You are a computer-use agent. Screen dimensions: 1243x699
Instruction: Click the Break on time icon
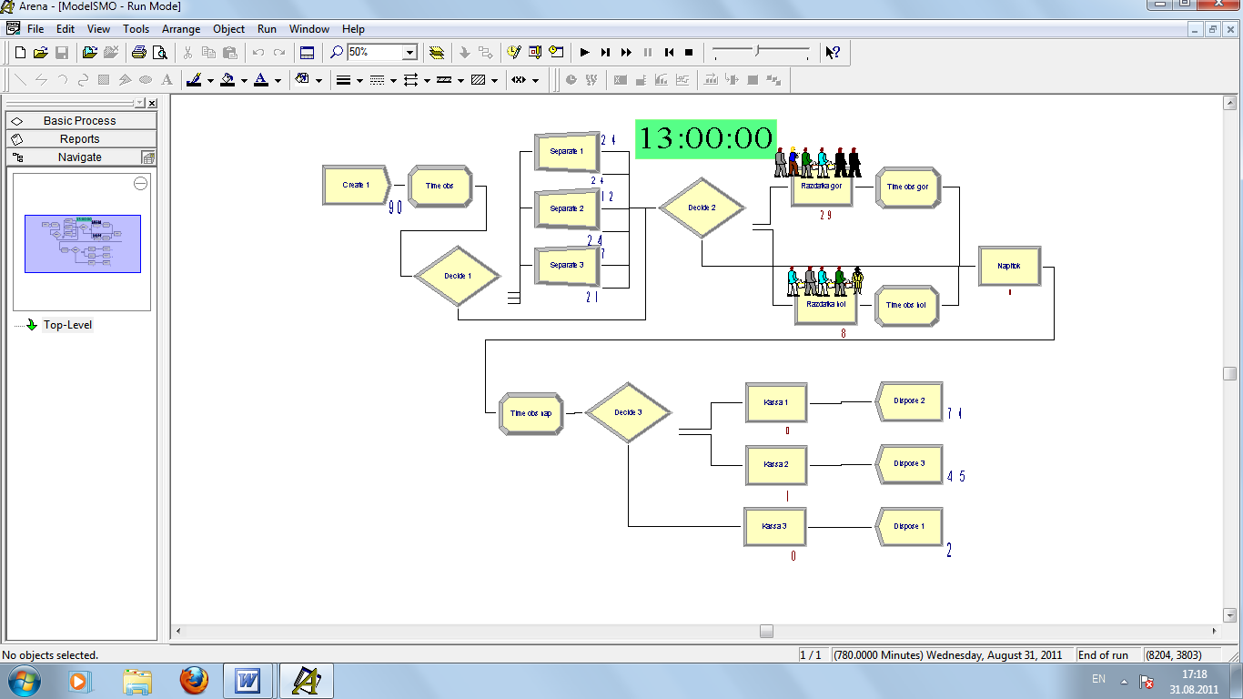(x=556, y=53)
